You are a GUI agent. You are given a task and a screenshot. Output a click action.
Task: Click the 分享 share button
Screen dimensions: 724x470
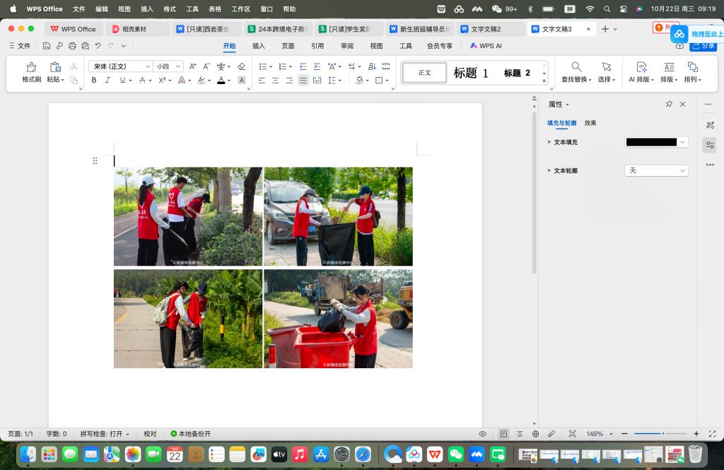click(x=703, y=46)
